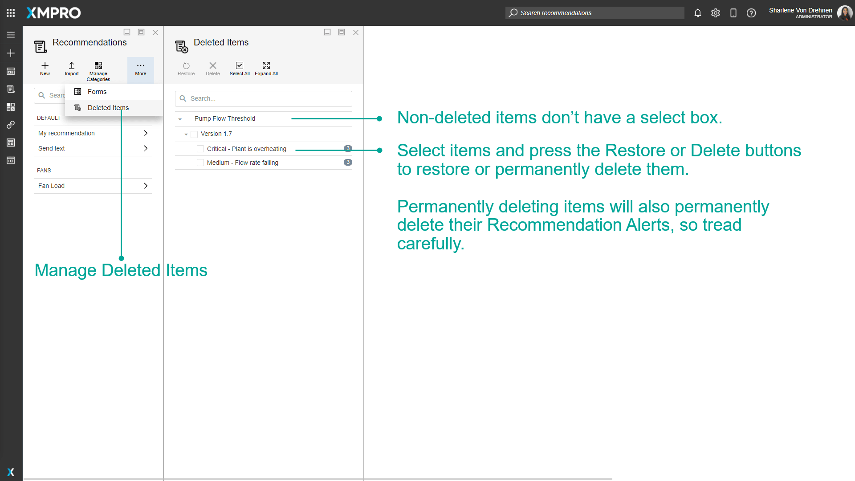Open the help question mark icon

(x=751, y=13)
